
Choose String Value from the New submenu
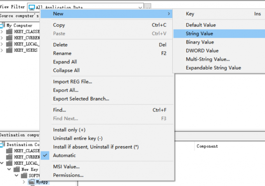click(x=199, y=33)
